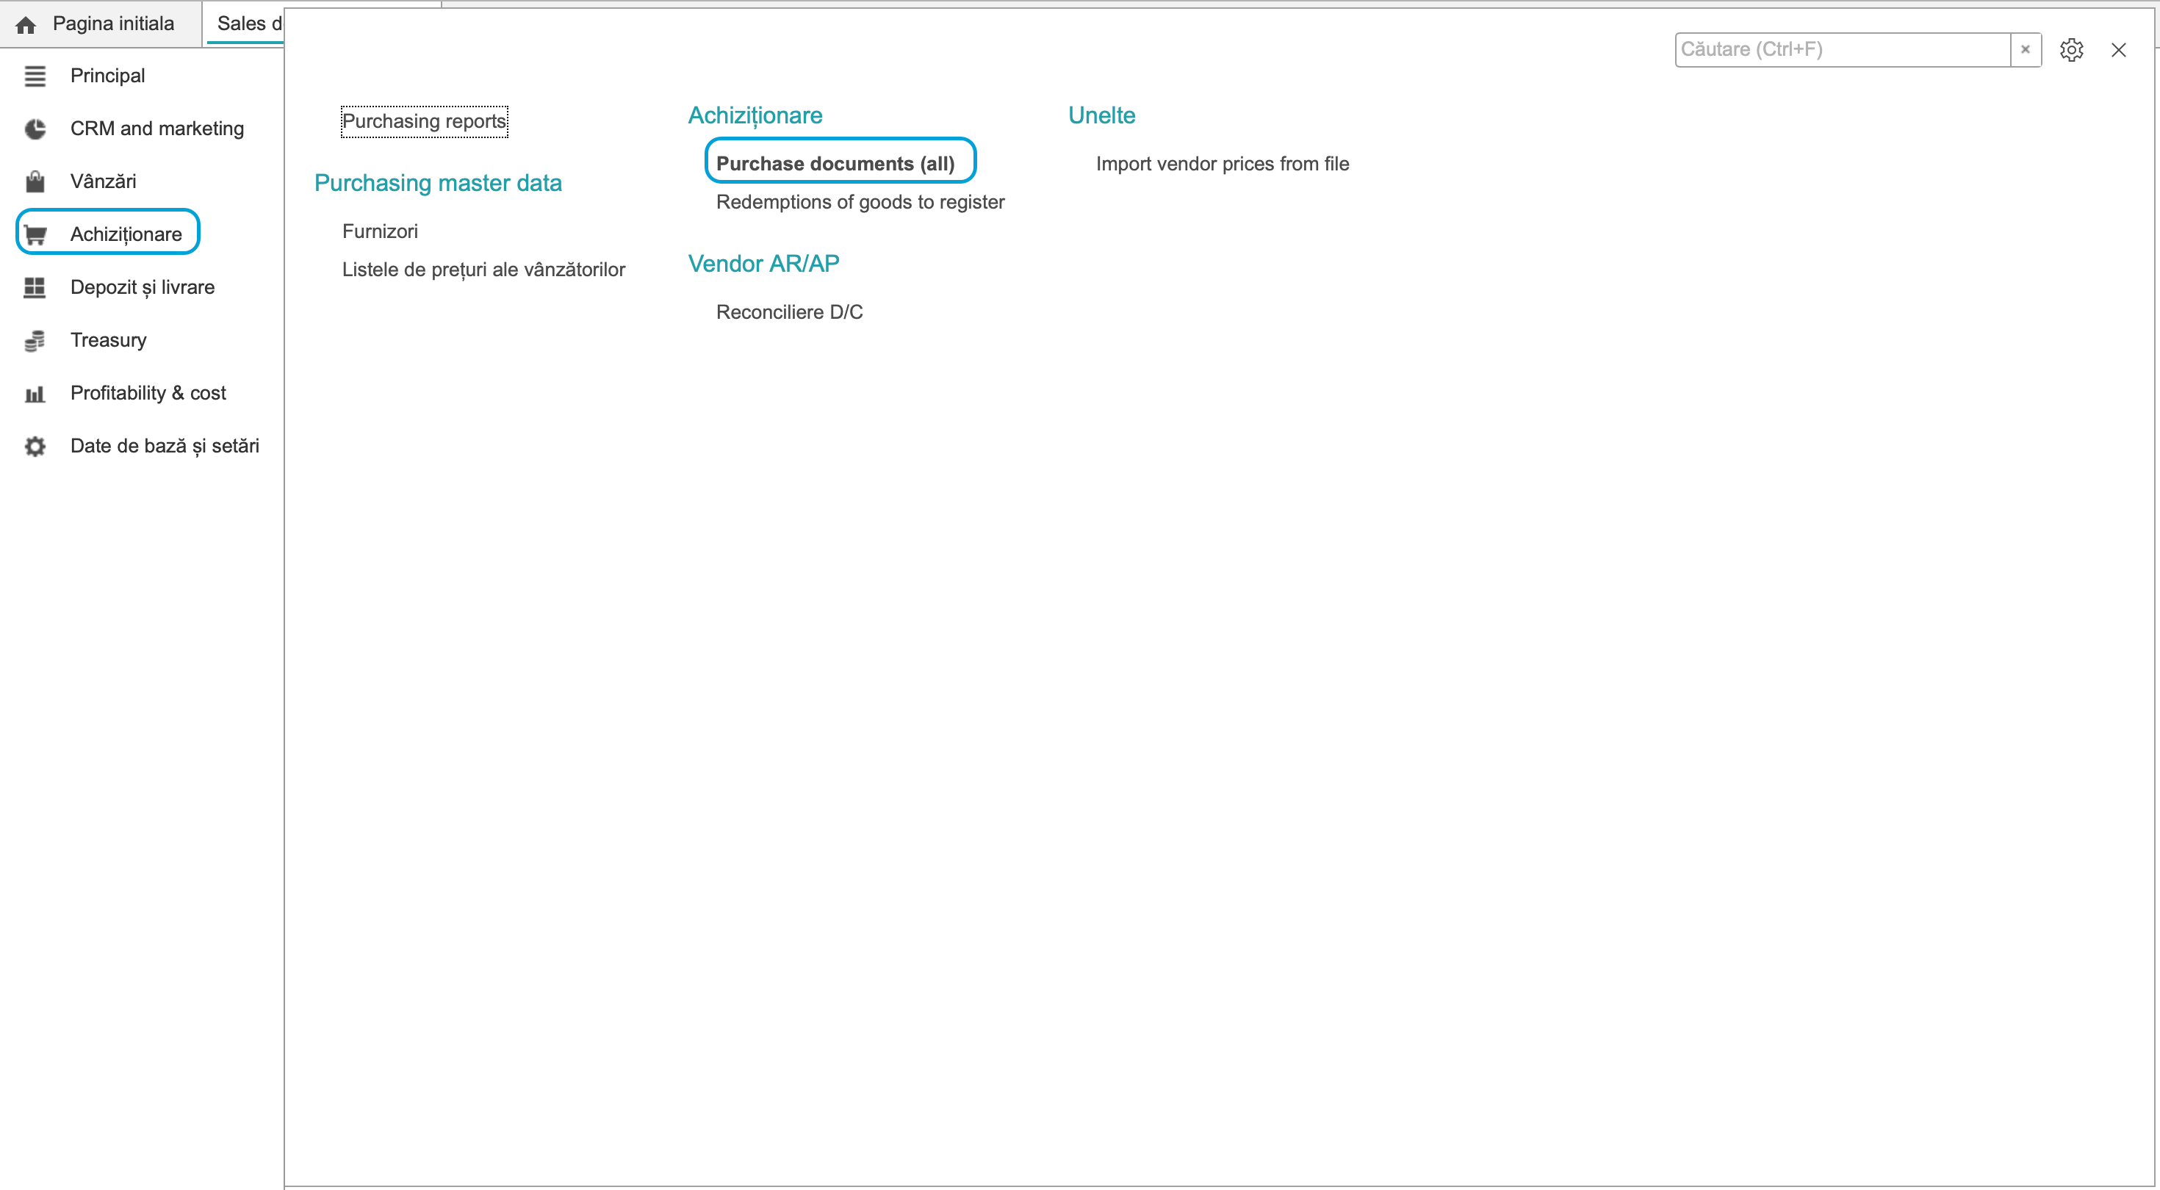
Task: Open Reconciliere D/C
Action: coord(789,312)
